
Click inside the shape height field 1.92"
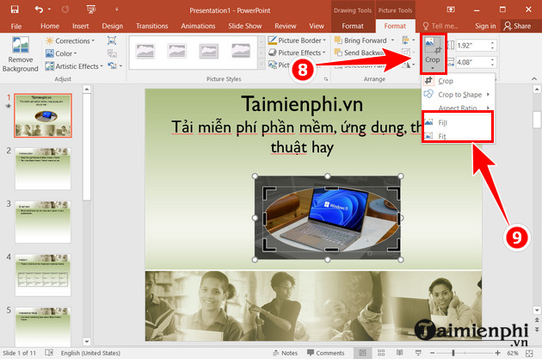(x=471, y=46)
